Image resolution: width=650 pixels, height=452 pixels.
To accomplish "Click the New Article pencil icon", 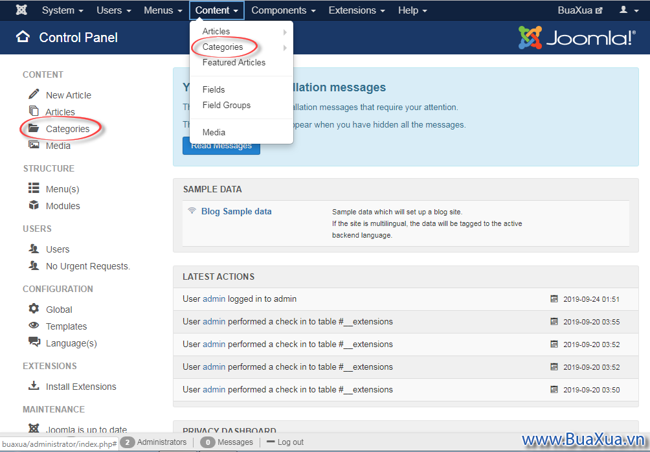I will click(34, 94).
